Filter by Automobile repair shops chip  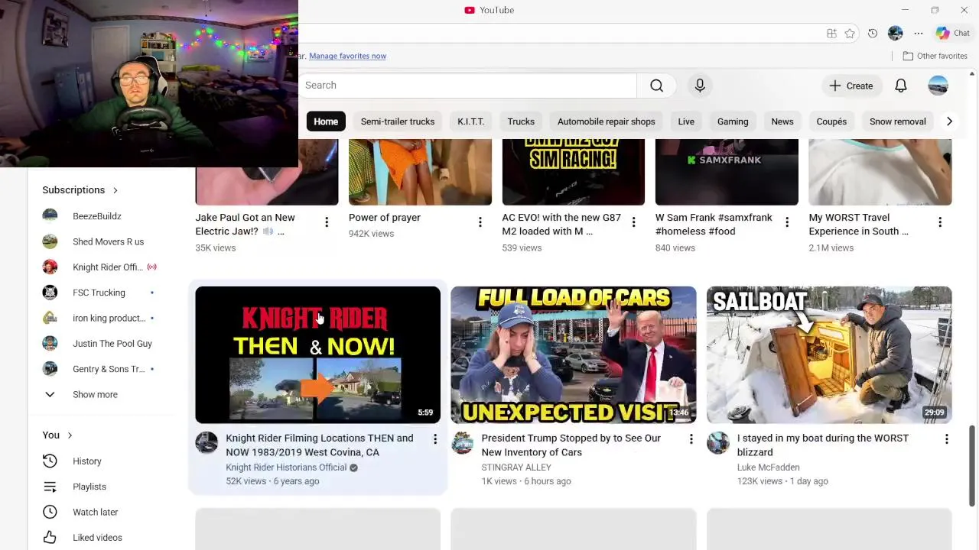coord(607,121)
